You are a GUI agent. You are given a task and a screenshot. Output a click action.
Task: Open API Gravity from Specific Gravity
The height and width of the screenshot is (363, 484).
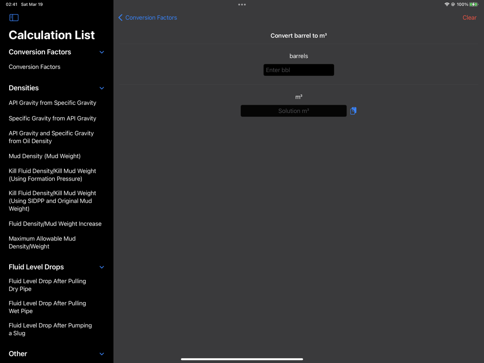52,103
